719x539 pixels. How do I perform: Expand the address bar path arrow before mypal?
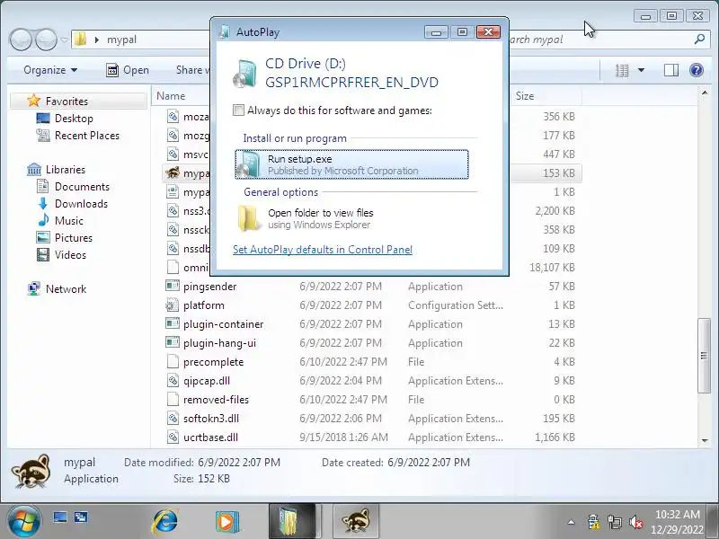(x=97, y=40)
